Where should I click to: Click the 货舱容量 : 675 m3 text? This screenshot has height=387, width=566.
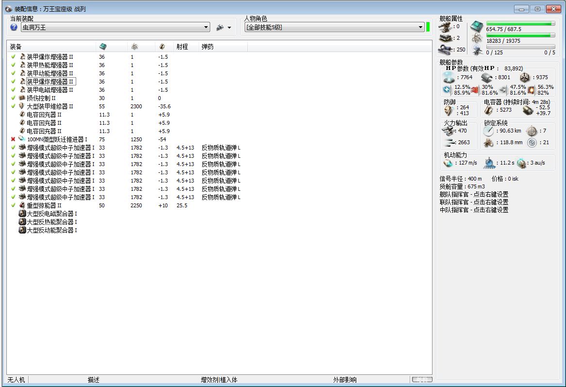pyautogui.click(x=462, y=186)
